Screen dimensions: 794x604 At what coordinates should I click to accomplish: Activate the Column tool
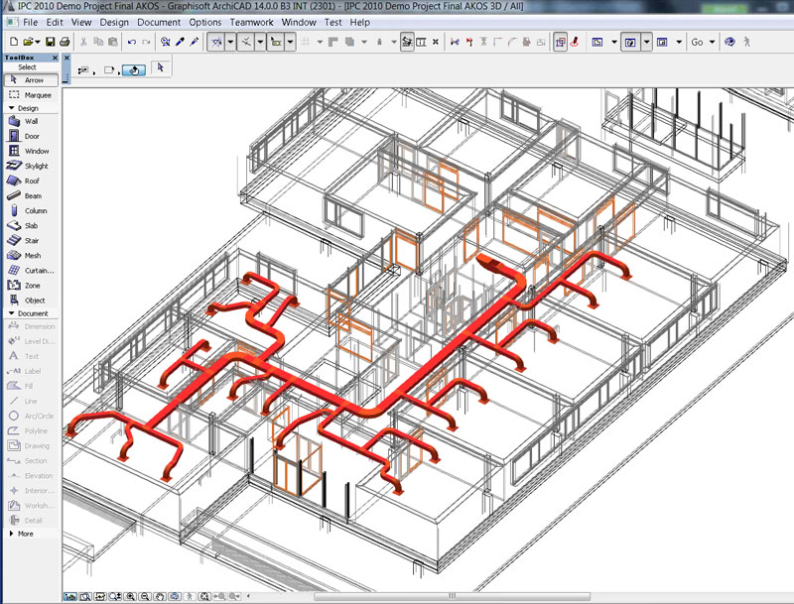tap(31, 210)
